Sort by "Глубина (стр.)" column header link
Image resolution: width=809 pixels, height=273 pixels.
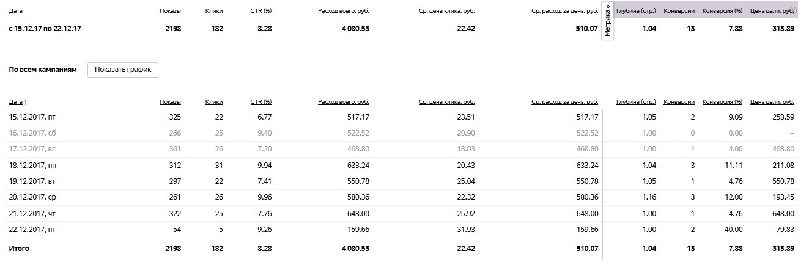[636, 102]
